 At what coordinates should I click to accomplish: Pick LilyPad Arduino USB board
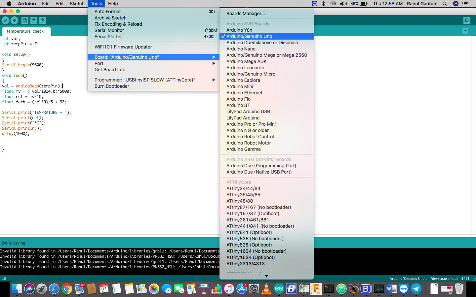266,112
